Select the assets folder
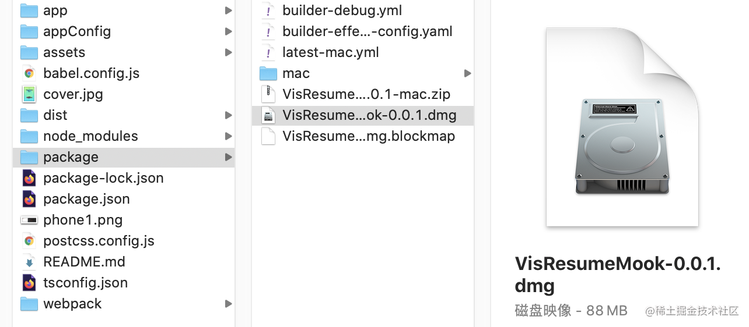The width and height of the screenshot is (749, 327). pos(64,52)
